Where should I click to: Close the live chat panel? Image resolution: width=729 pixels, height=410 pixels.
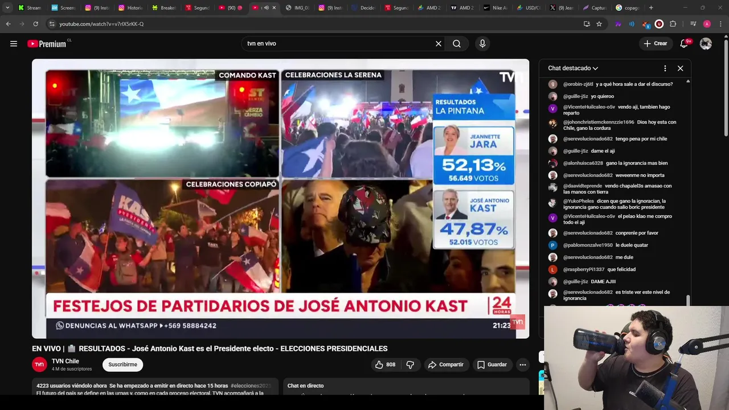click(680, 68)
